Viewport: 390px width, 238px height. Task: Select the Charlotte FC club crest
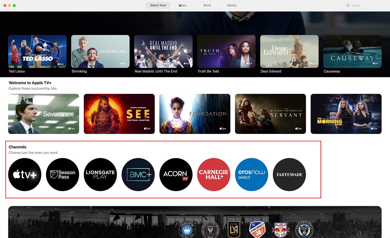(187, 230)
